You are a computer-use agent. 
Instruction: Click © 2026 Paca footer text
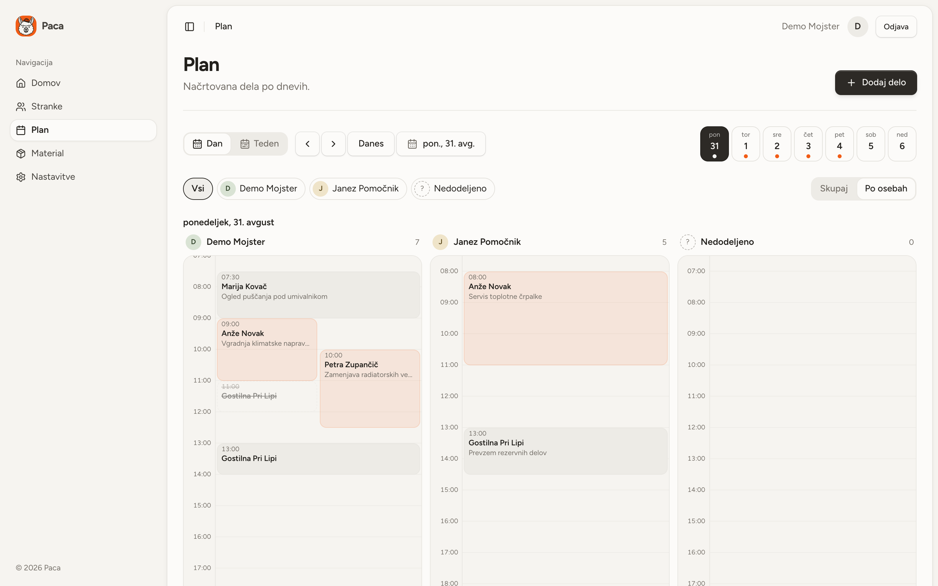38,568
